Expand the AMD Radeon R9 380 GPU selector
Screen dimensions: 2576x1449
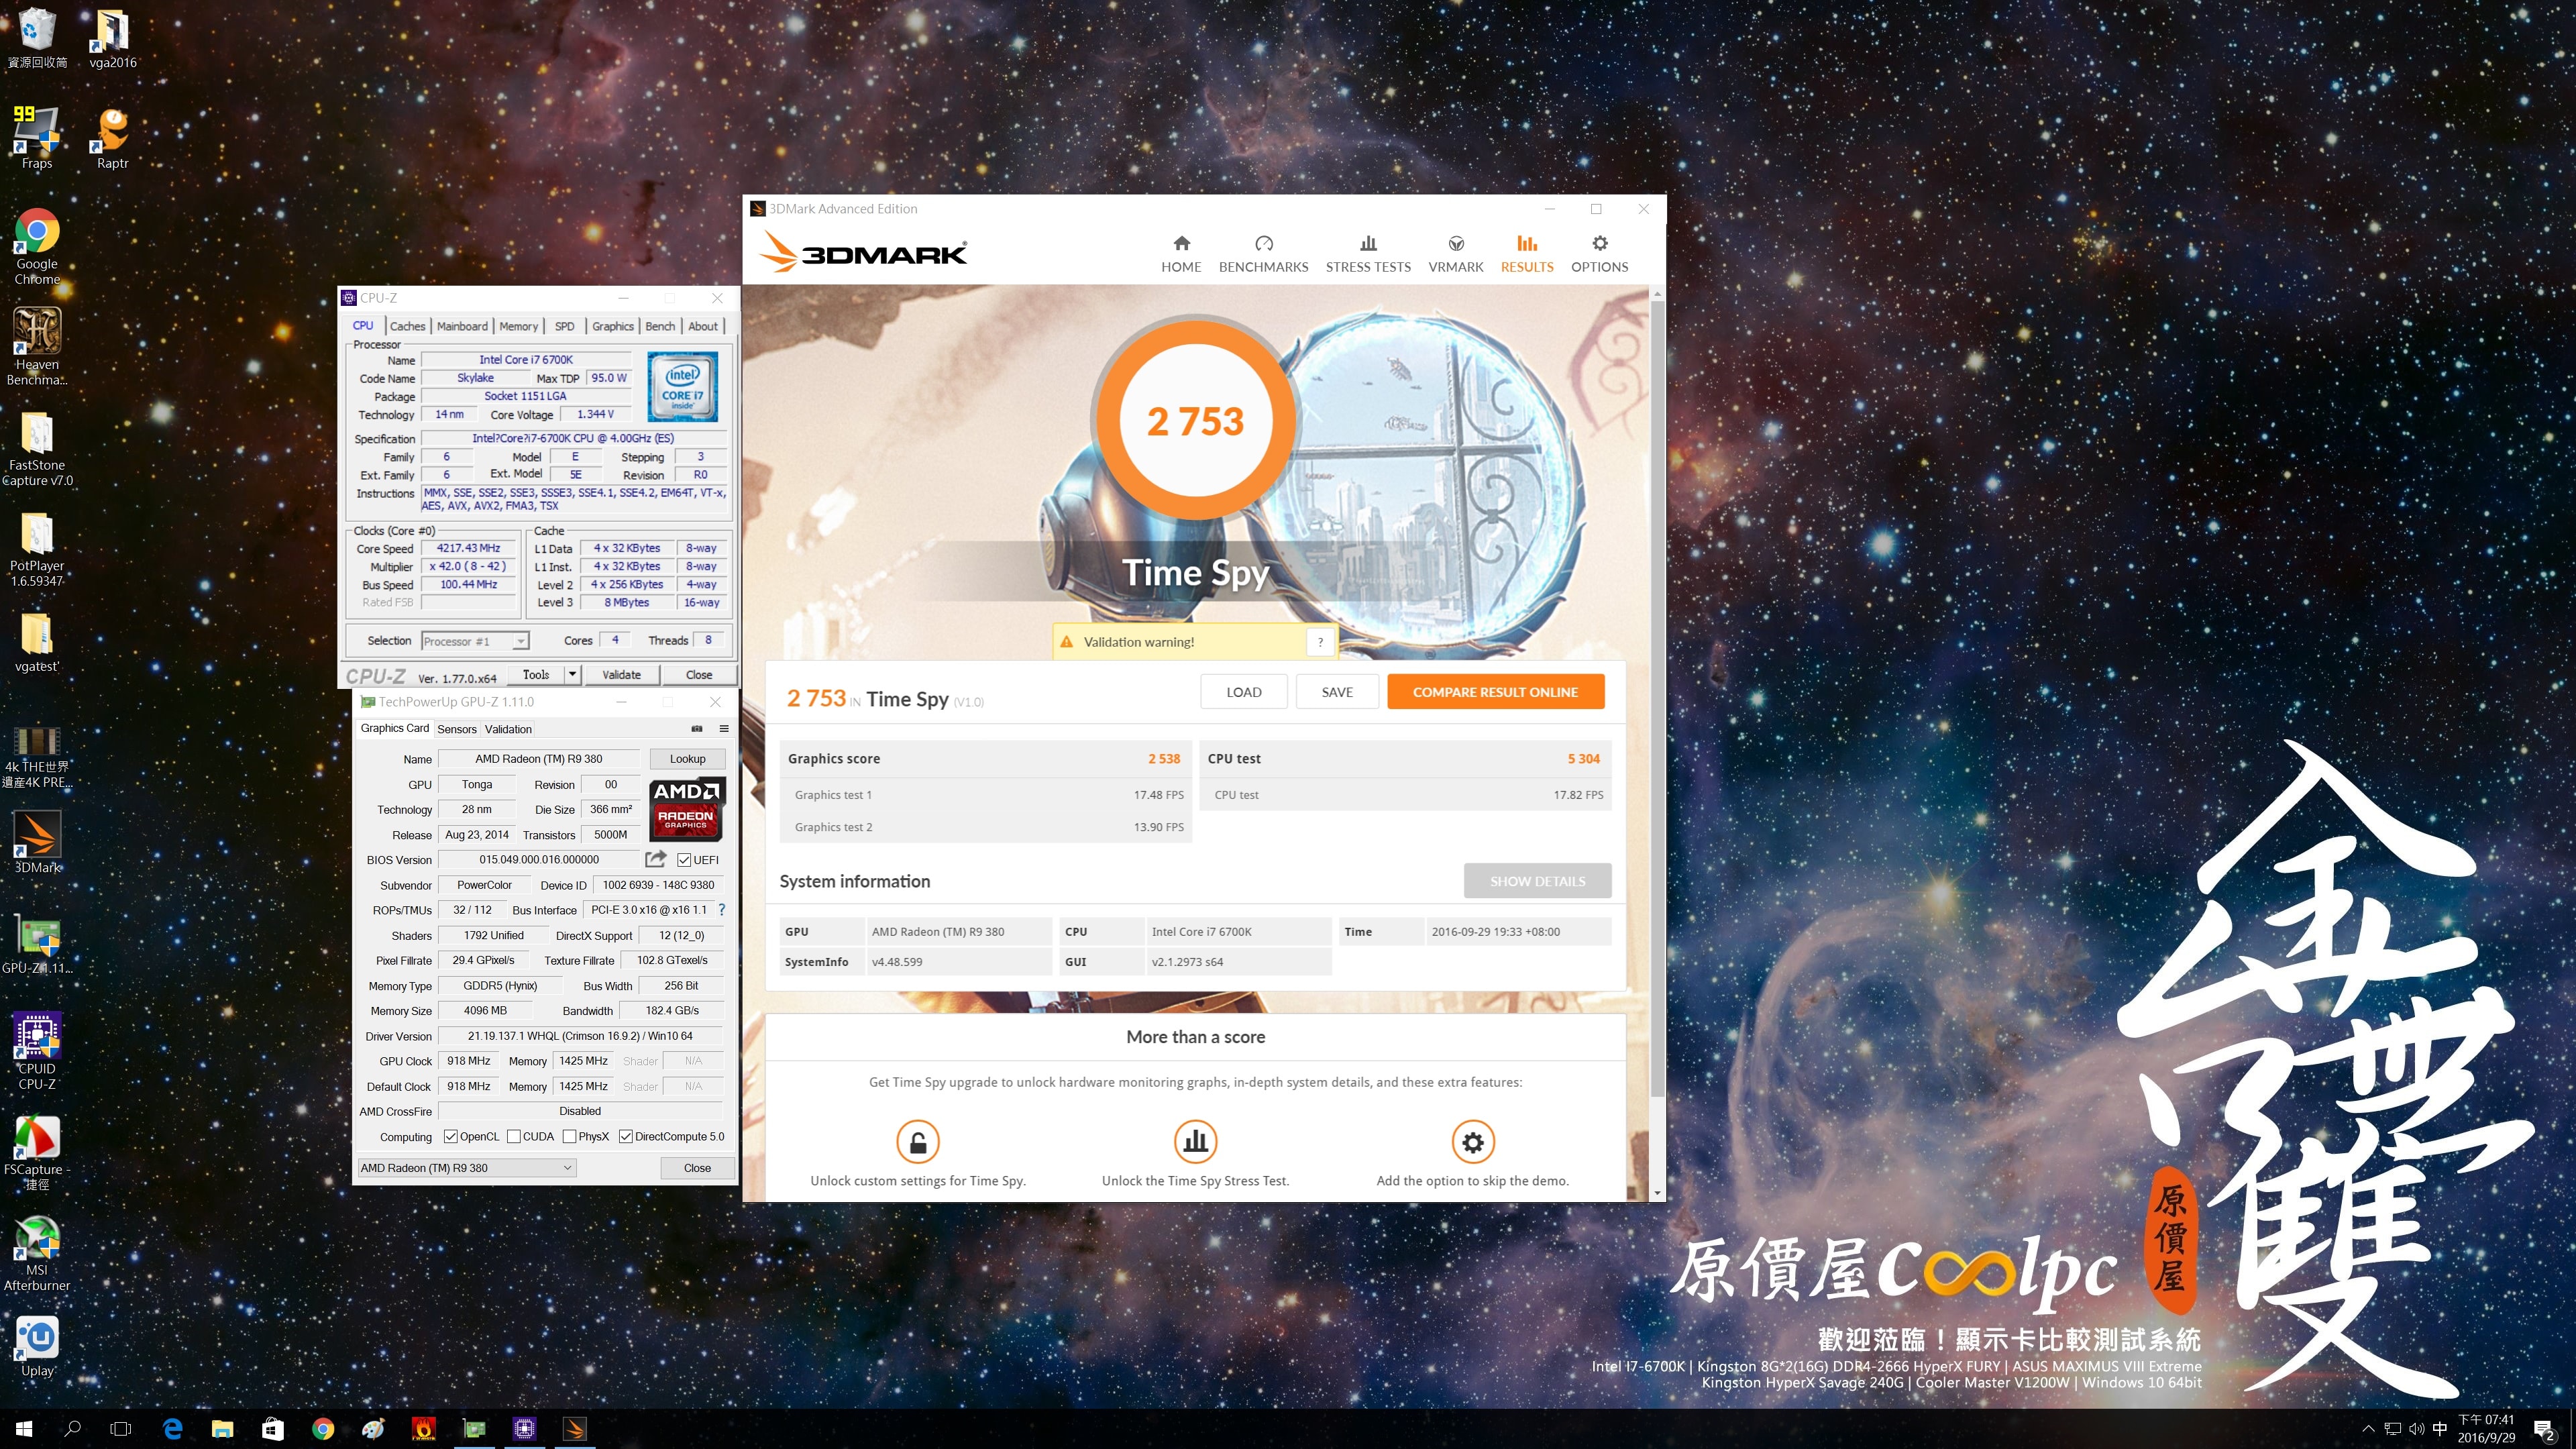[x=467, y=1168]
